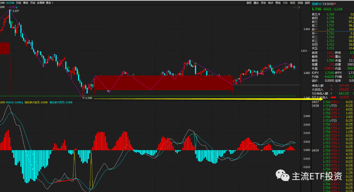Screen dimensions: 354x192
Task: Select the 卖三 price 1.718
Action: pos(330,22)
